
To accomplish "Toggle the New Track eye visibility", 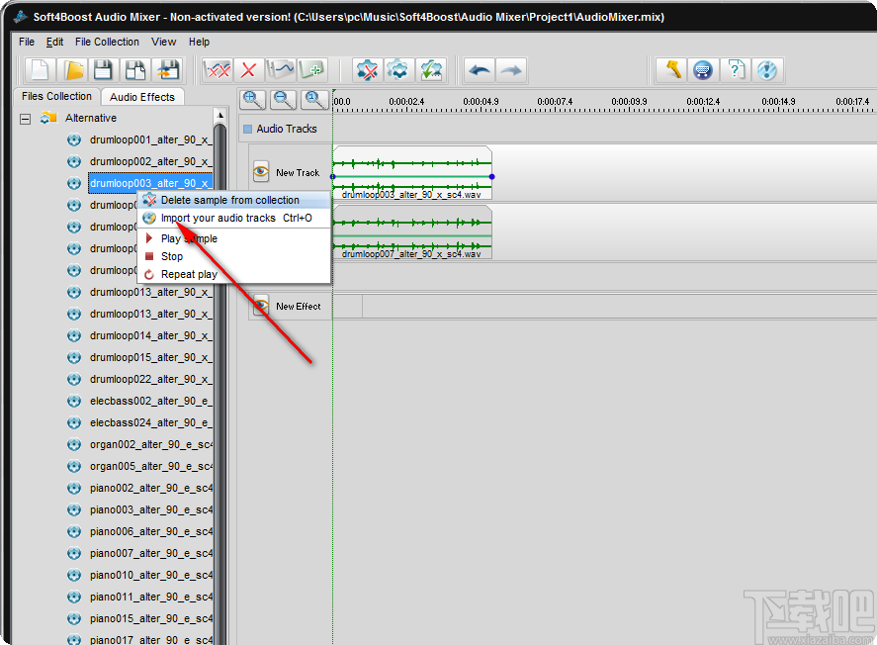I will tap(261, 172).
